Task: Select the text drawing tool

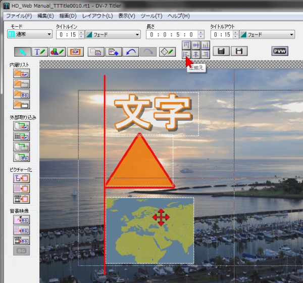Action: (x=40, y=52)
